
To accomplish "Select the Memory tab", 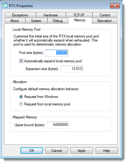I will pyautogui.click(x=80, y=20).
